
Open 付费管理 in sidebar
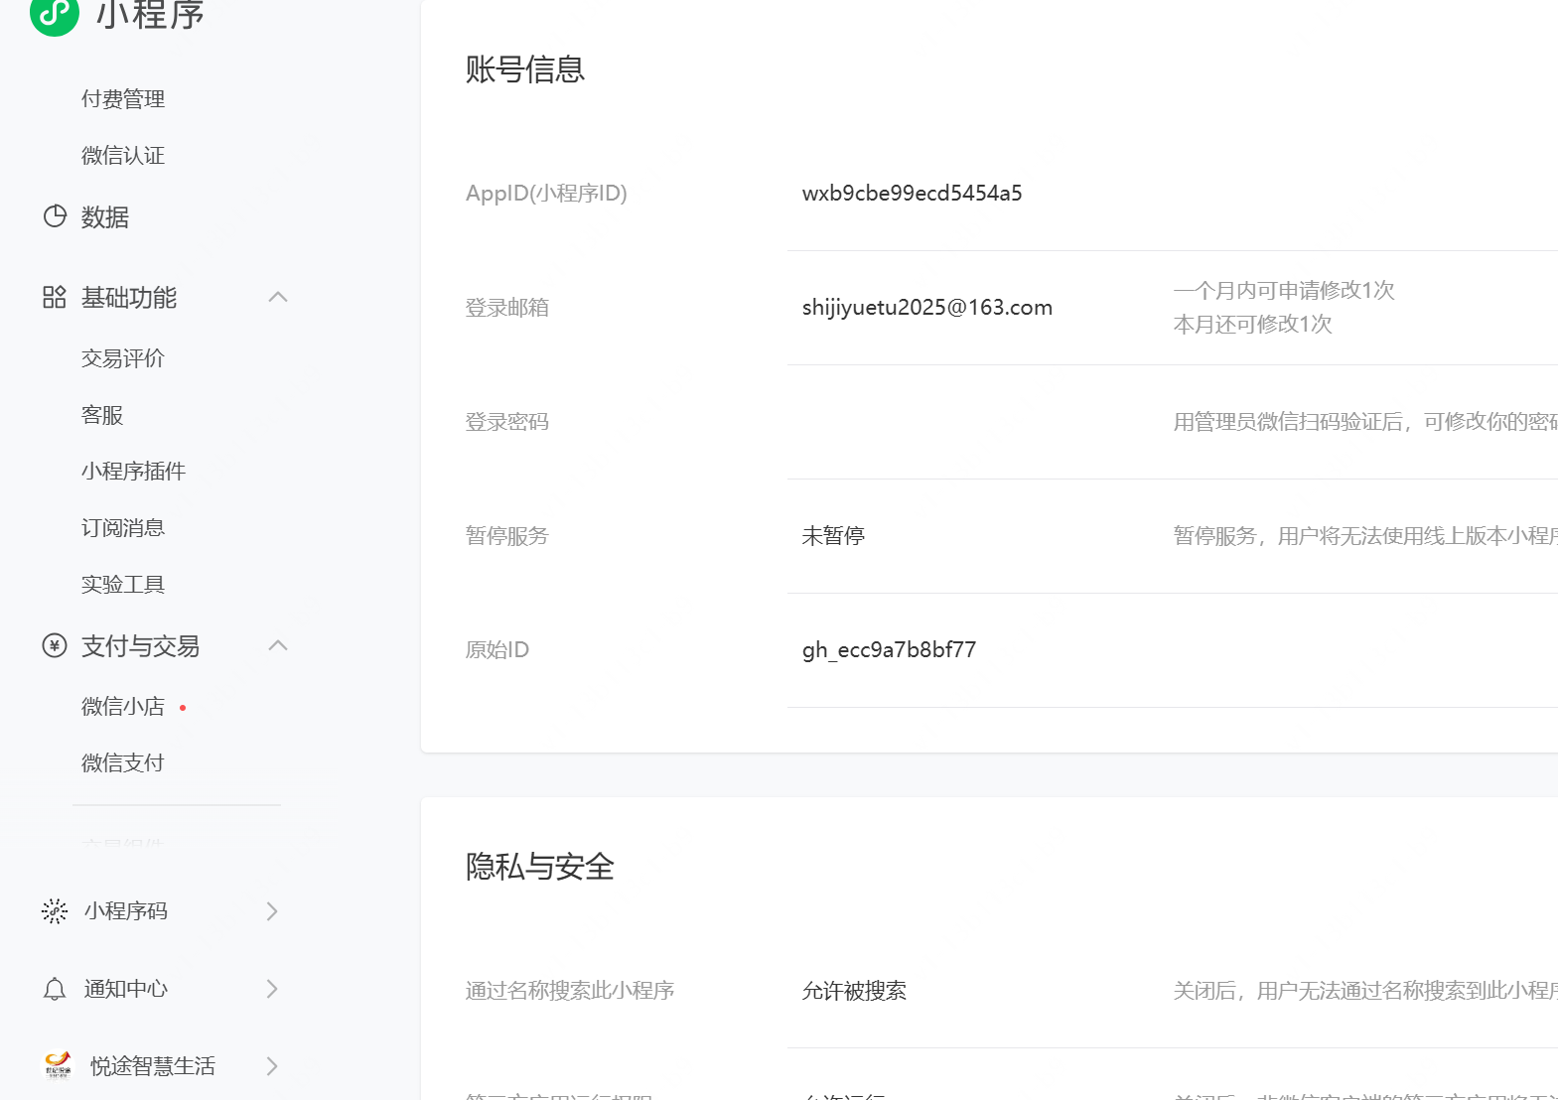click(123, 99)
